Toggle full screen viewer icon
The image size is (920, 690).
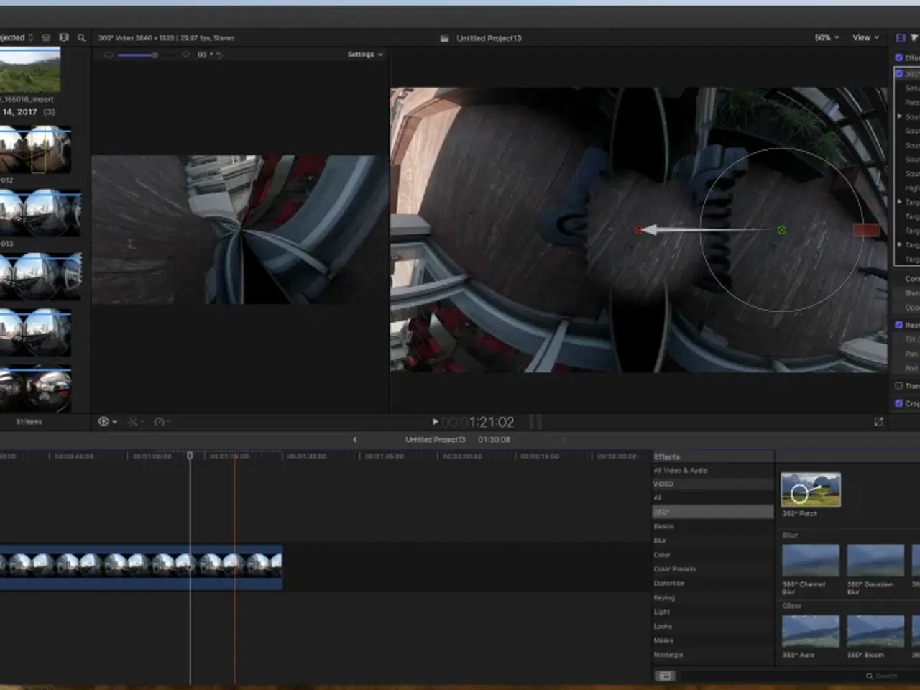878,422
